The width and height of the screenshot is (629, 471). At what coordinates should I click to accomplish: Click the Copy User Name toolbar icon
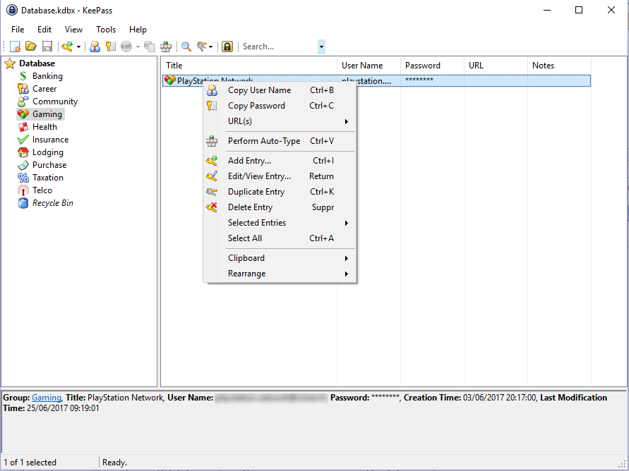pyautogui.click(x=95, y=47)
